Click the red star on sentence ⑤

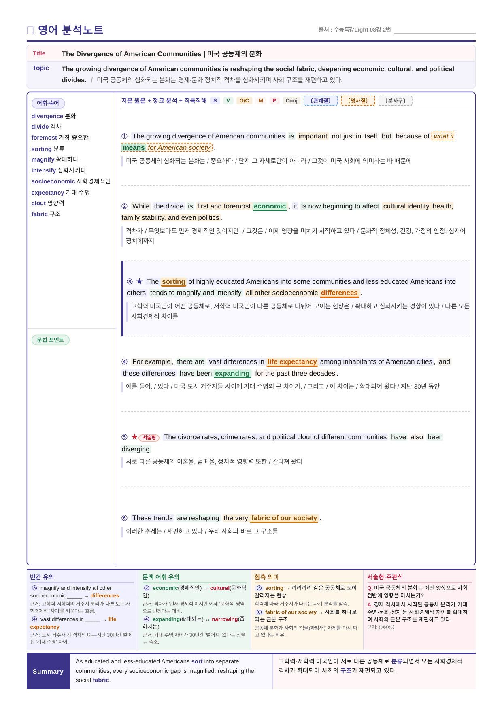pyautogui.click(x=134, y=437)
